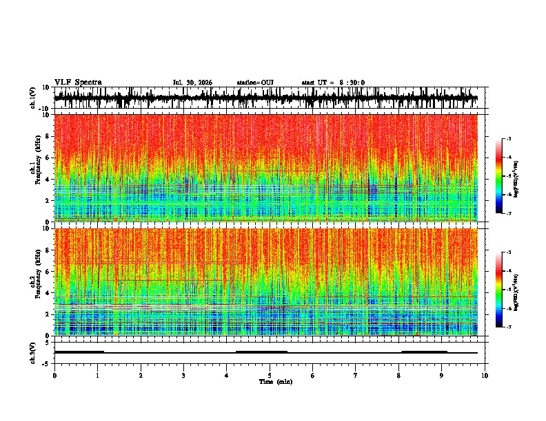Click time axis tick label "10"
This screenshot has width=546, height=421.
tap(485, 376)
